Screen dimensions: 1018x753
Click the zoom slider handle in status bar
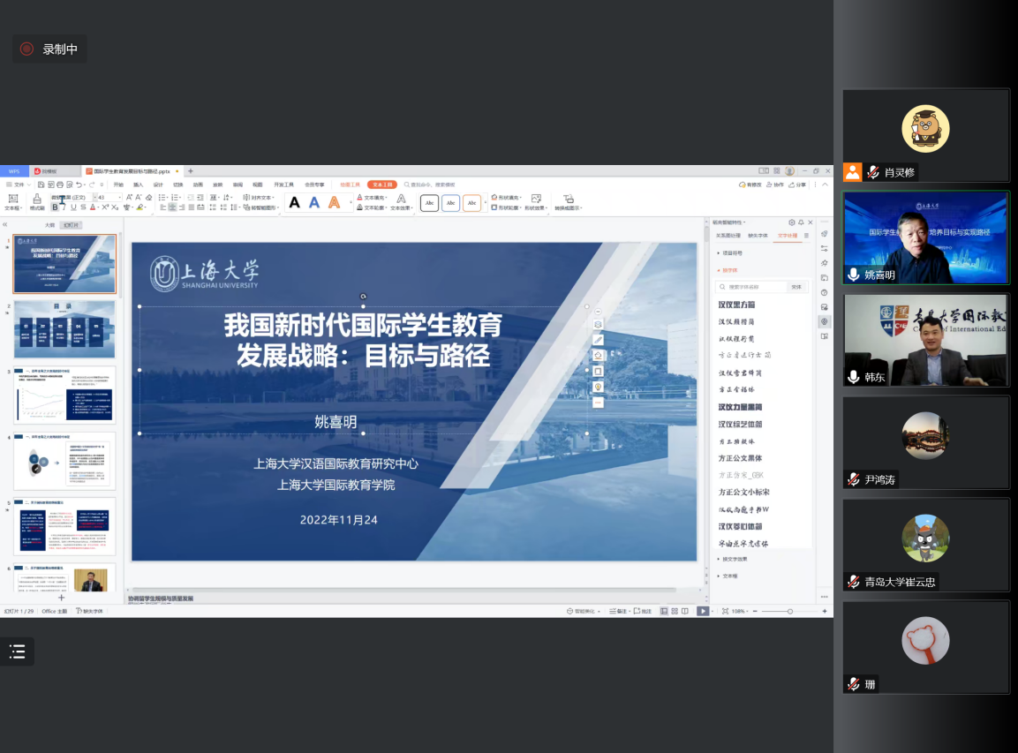tap(789, 611)
